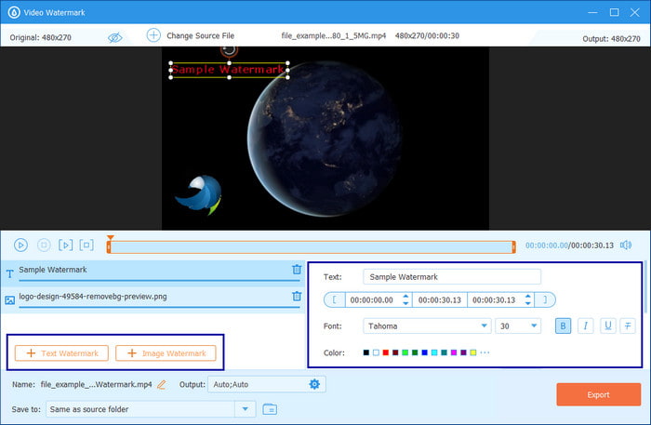
Task: Toggle the preview eye icon
Action: coord(115,37)
